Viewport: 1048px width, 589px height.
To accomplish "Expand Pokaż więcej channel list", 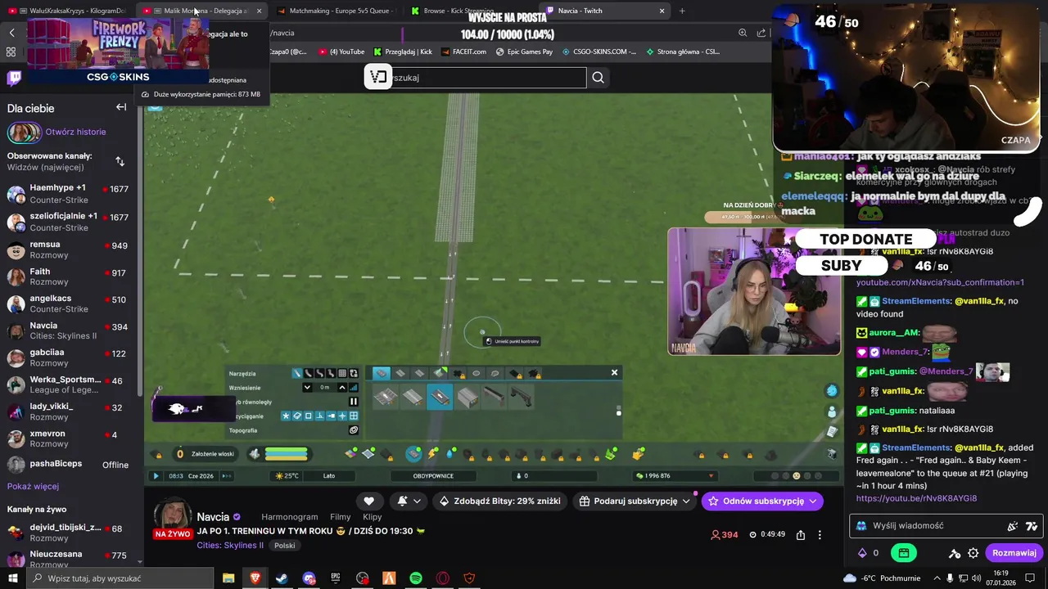I will (x=33, y=487).
